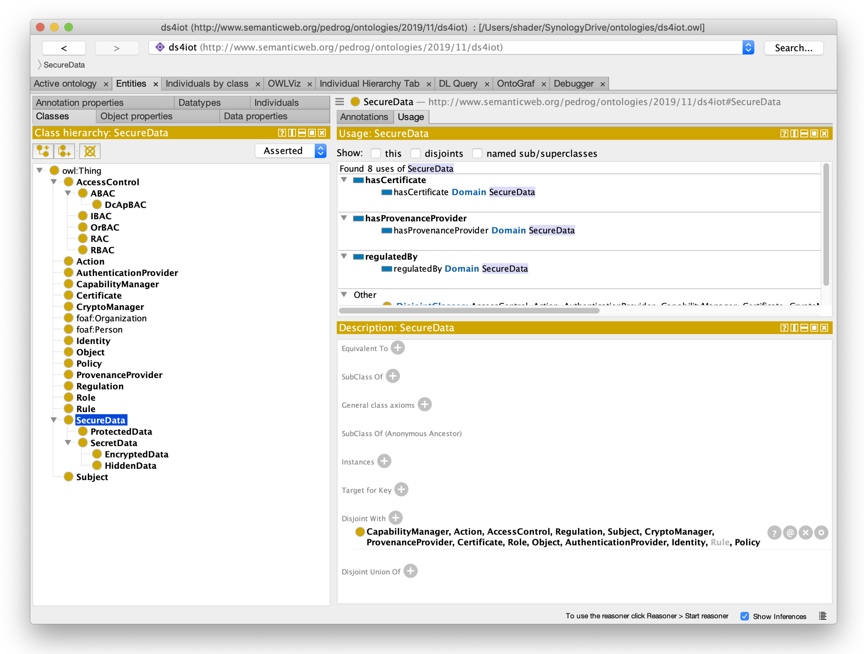The height and width of the screenshot is (654, 864).
Task: Collapse the AccessControl tree node
Action: click(54, 182)
